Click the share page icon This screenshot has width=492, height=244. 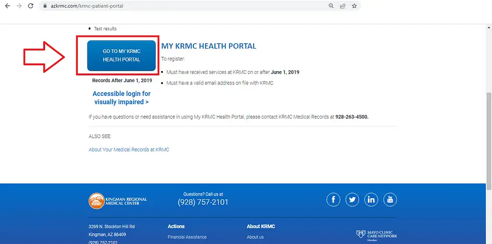(343, 6)
